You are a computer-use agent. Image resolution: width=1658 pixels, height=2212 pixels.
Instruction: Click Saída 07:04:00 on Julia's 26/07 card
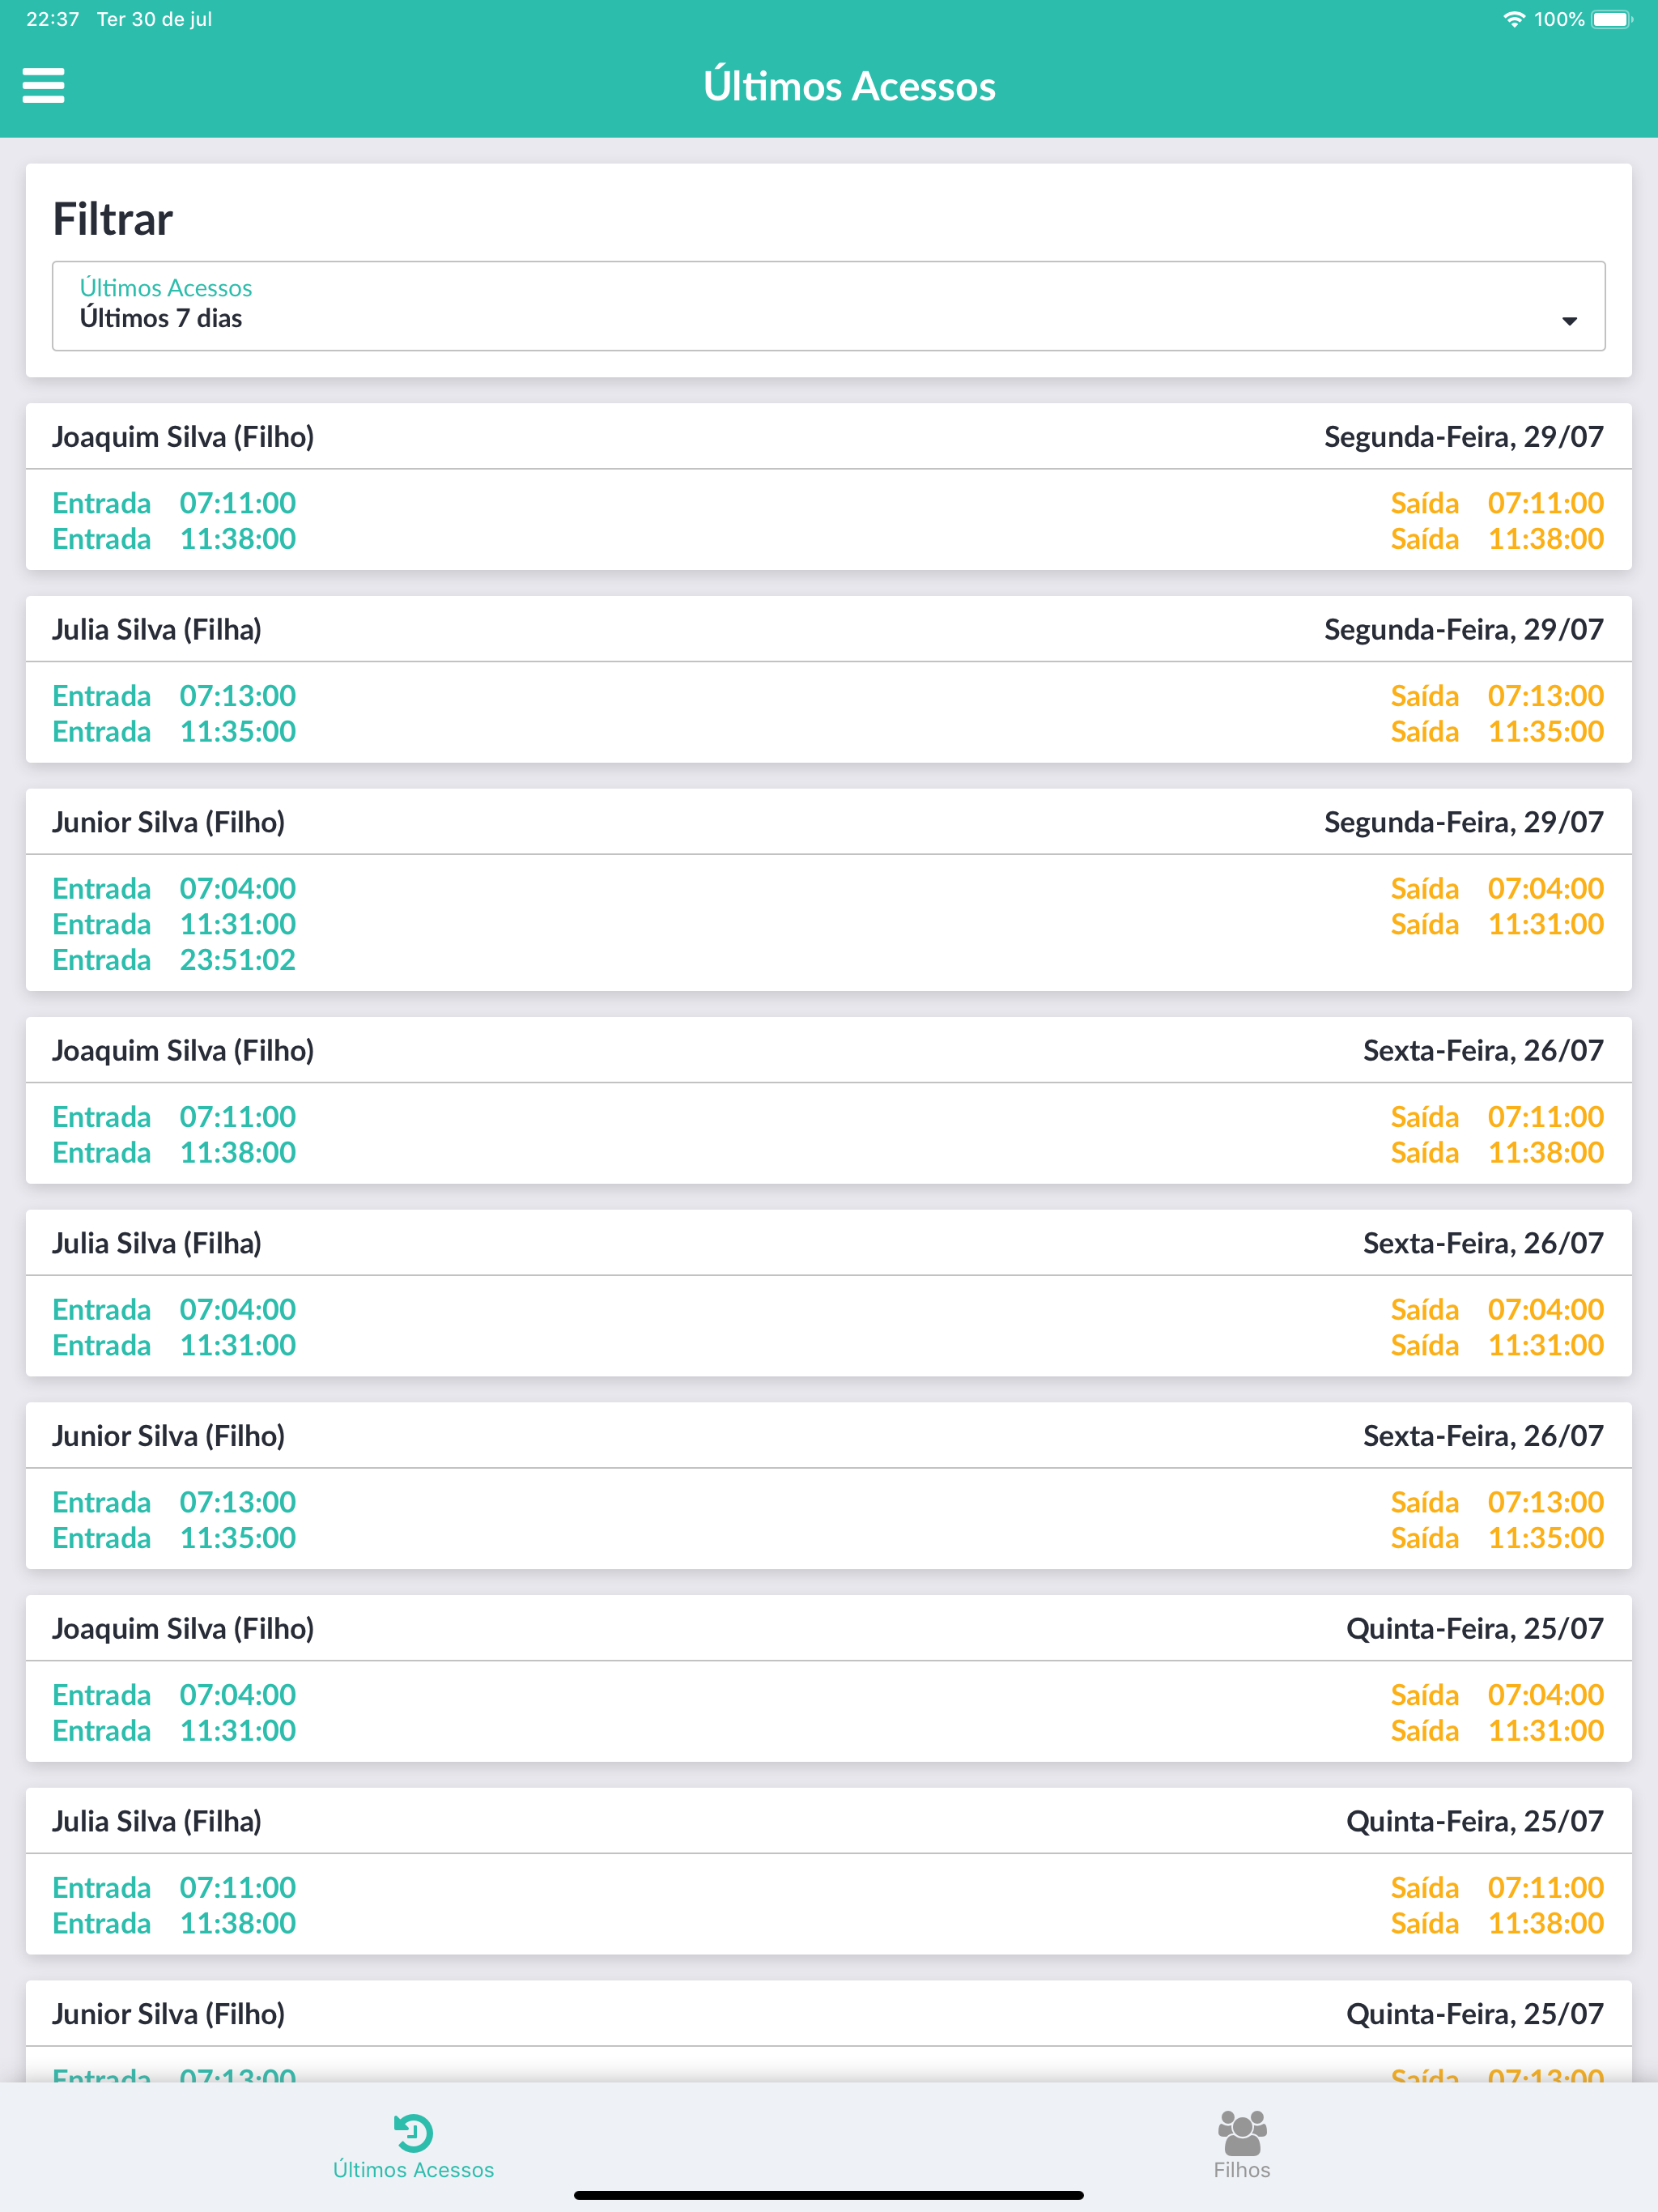[x=1497, y=1310]
